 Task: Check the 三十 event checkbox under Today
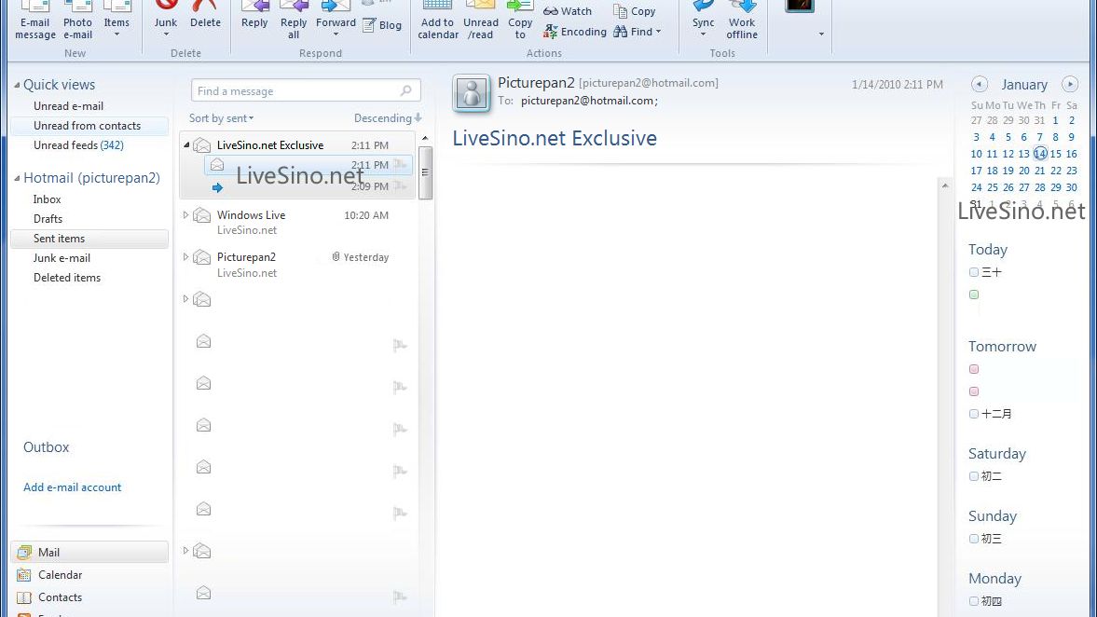(x=973, y=272)
